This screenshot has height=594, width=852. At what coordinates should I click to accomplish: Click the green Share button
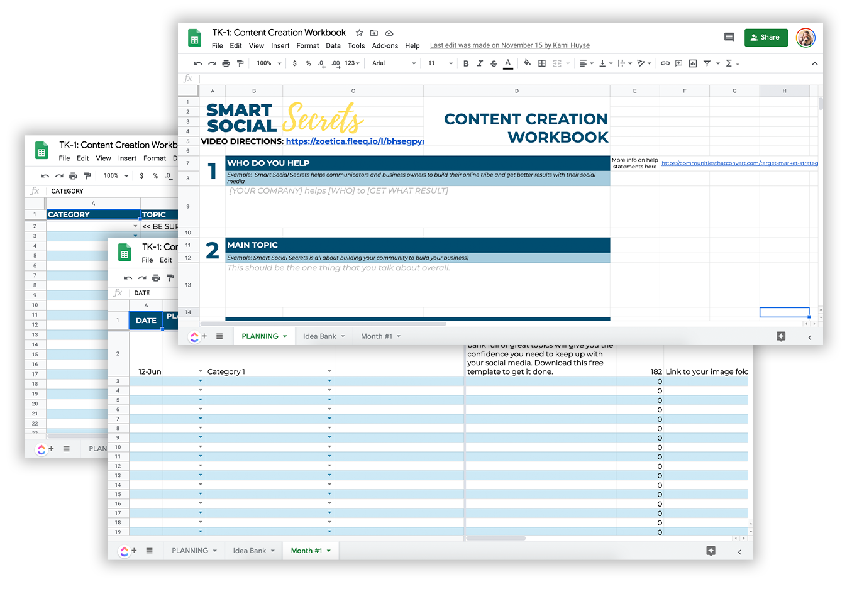click(x=766, y=38)
